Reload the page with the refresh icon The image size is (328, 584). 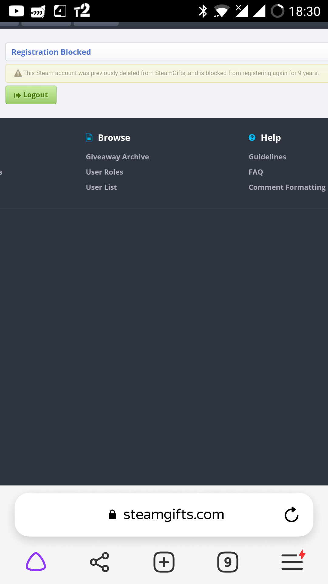[292, 515]
